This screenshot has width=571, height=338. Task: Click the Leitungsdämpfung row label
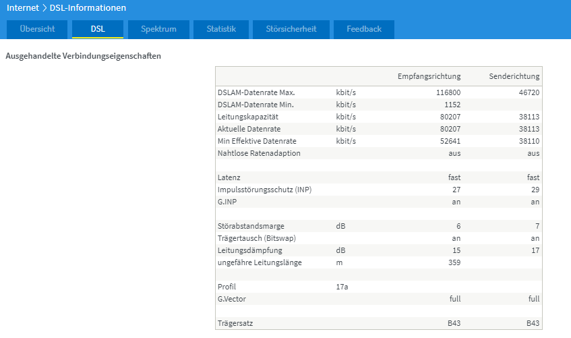pos(249,250)
